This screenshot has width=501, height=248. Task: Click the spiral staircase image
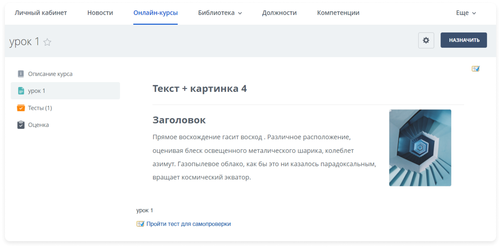coord(420,148)
